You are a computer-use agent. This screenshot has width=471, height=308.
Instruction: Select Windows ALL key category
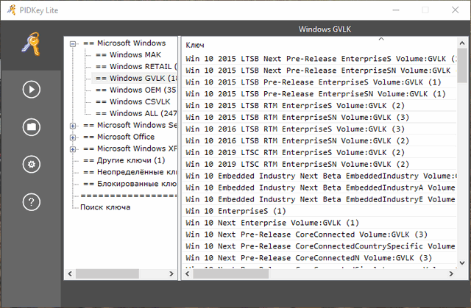140,113
